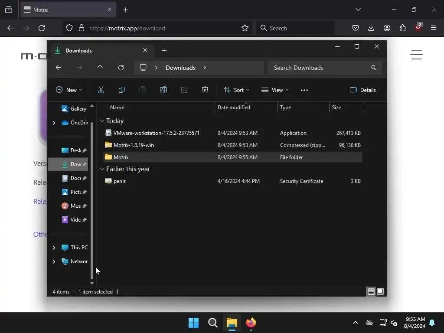444x333 pixels.
Task: Click Firefox back arrow button
Action: (10, 28)
